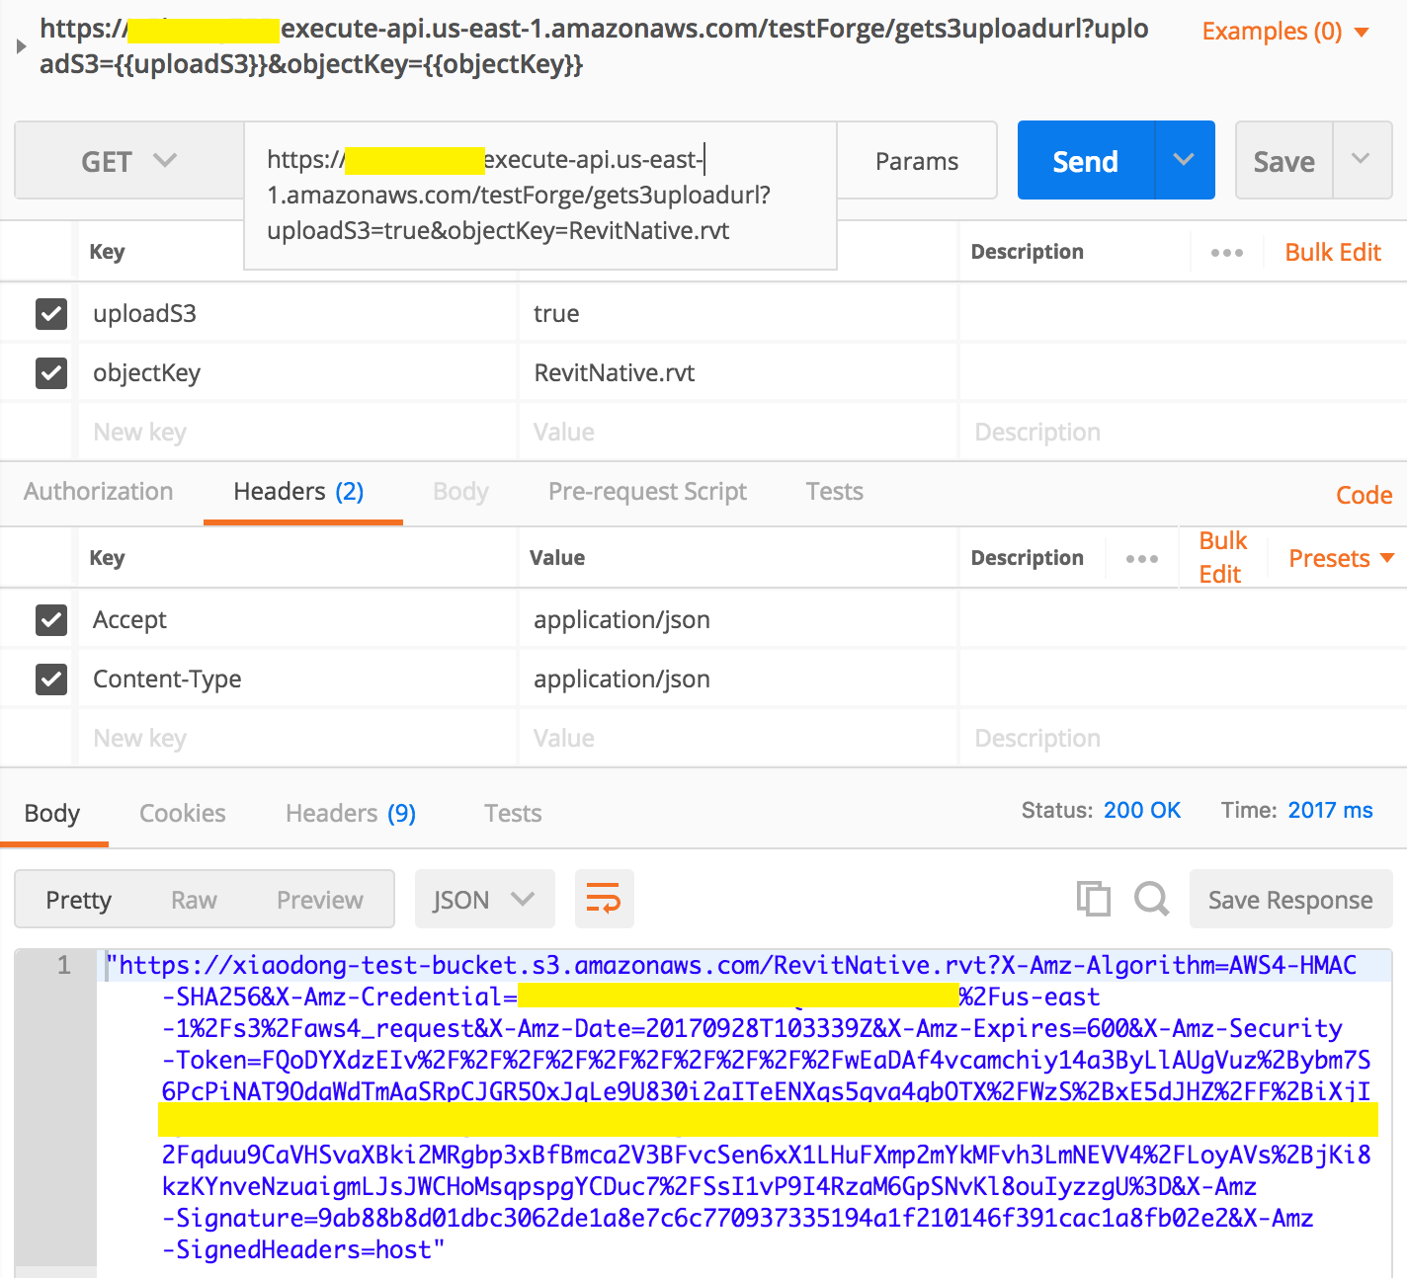Open the params table three-dot options

point(1226,253)
